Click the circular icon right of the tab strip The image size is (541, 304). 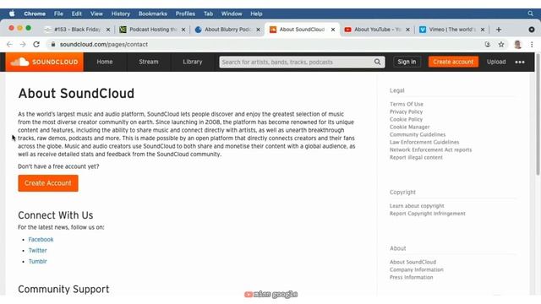pos(532,30)
